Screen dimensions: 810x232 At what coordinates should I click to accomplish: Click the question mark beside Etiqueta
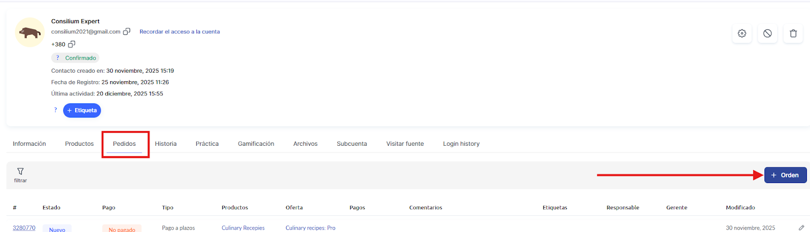pyautogui.click(x=56, y=110)
